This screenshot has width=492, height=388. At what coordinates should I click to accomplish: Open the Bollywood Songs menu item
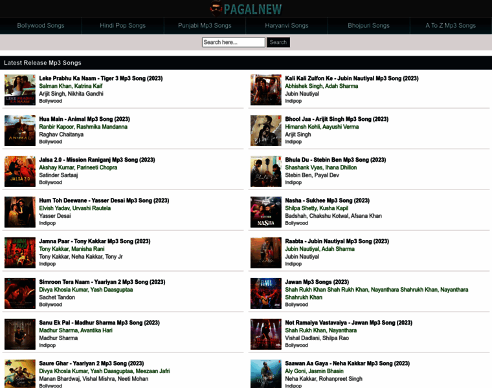click(x=41, y=26)
